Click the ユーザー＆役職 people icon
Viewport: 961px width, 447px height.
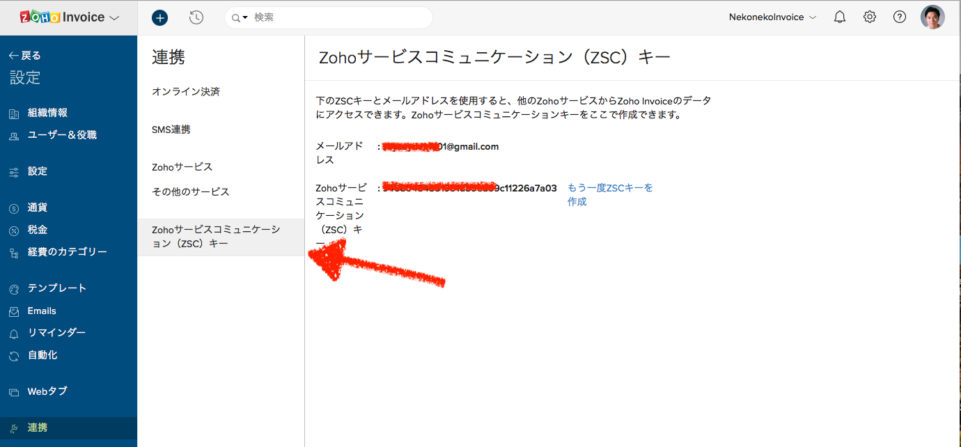pyautogui.click(x=14, y=136)
